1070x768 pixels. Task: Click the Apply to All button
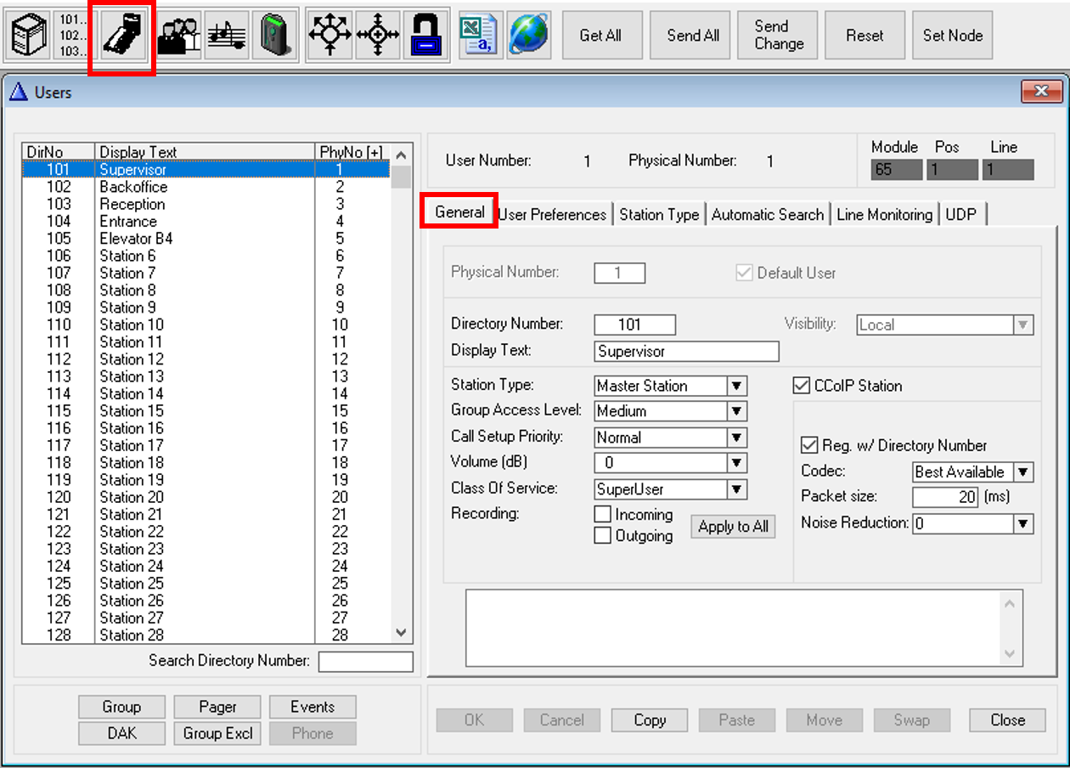(733, 527)
